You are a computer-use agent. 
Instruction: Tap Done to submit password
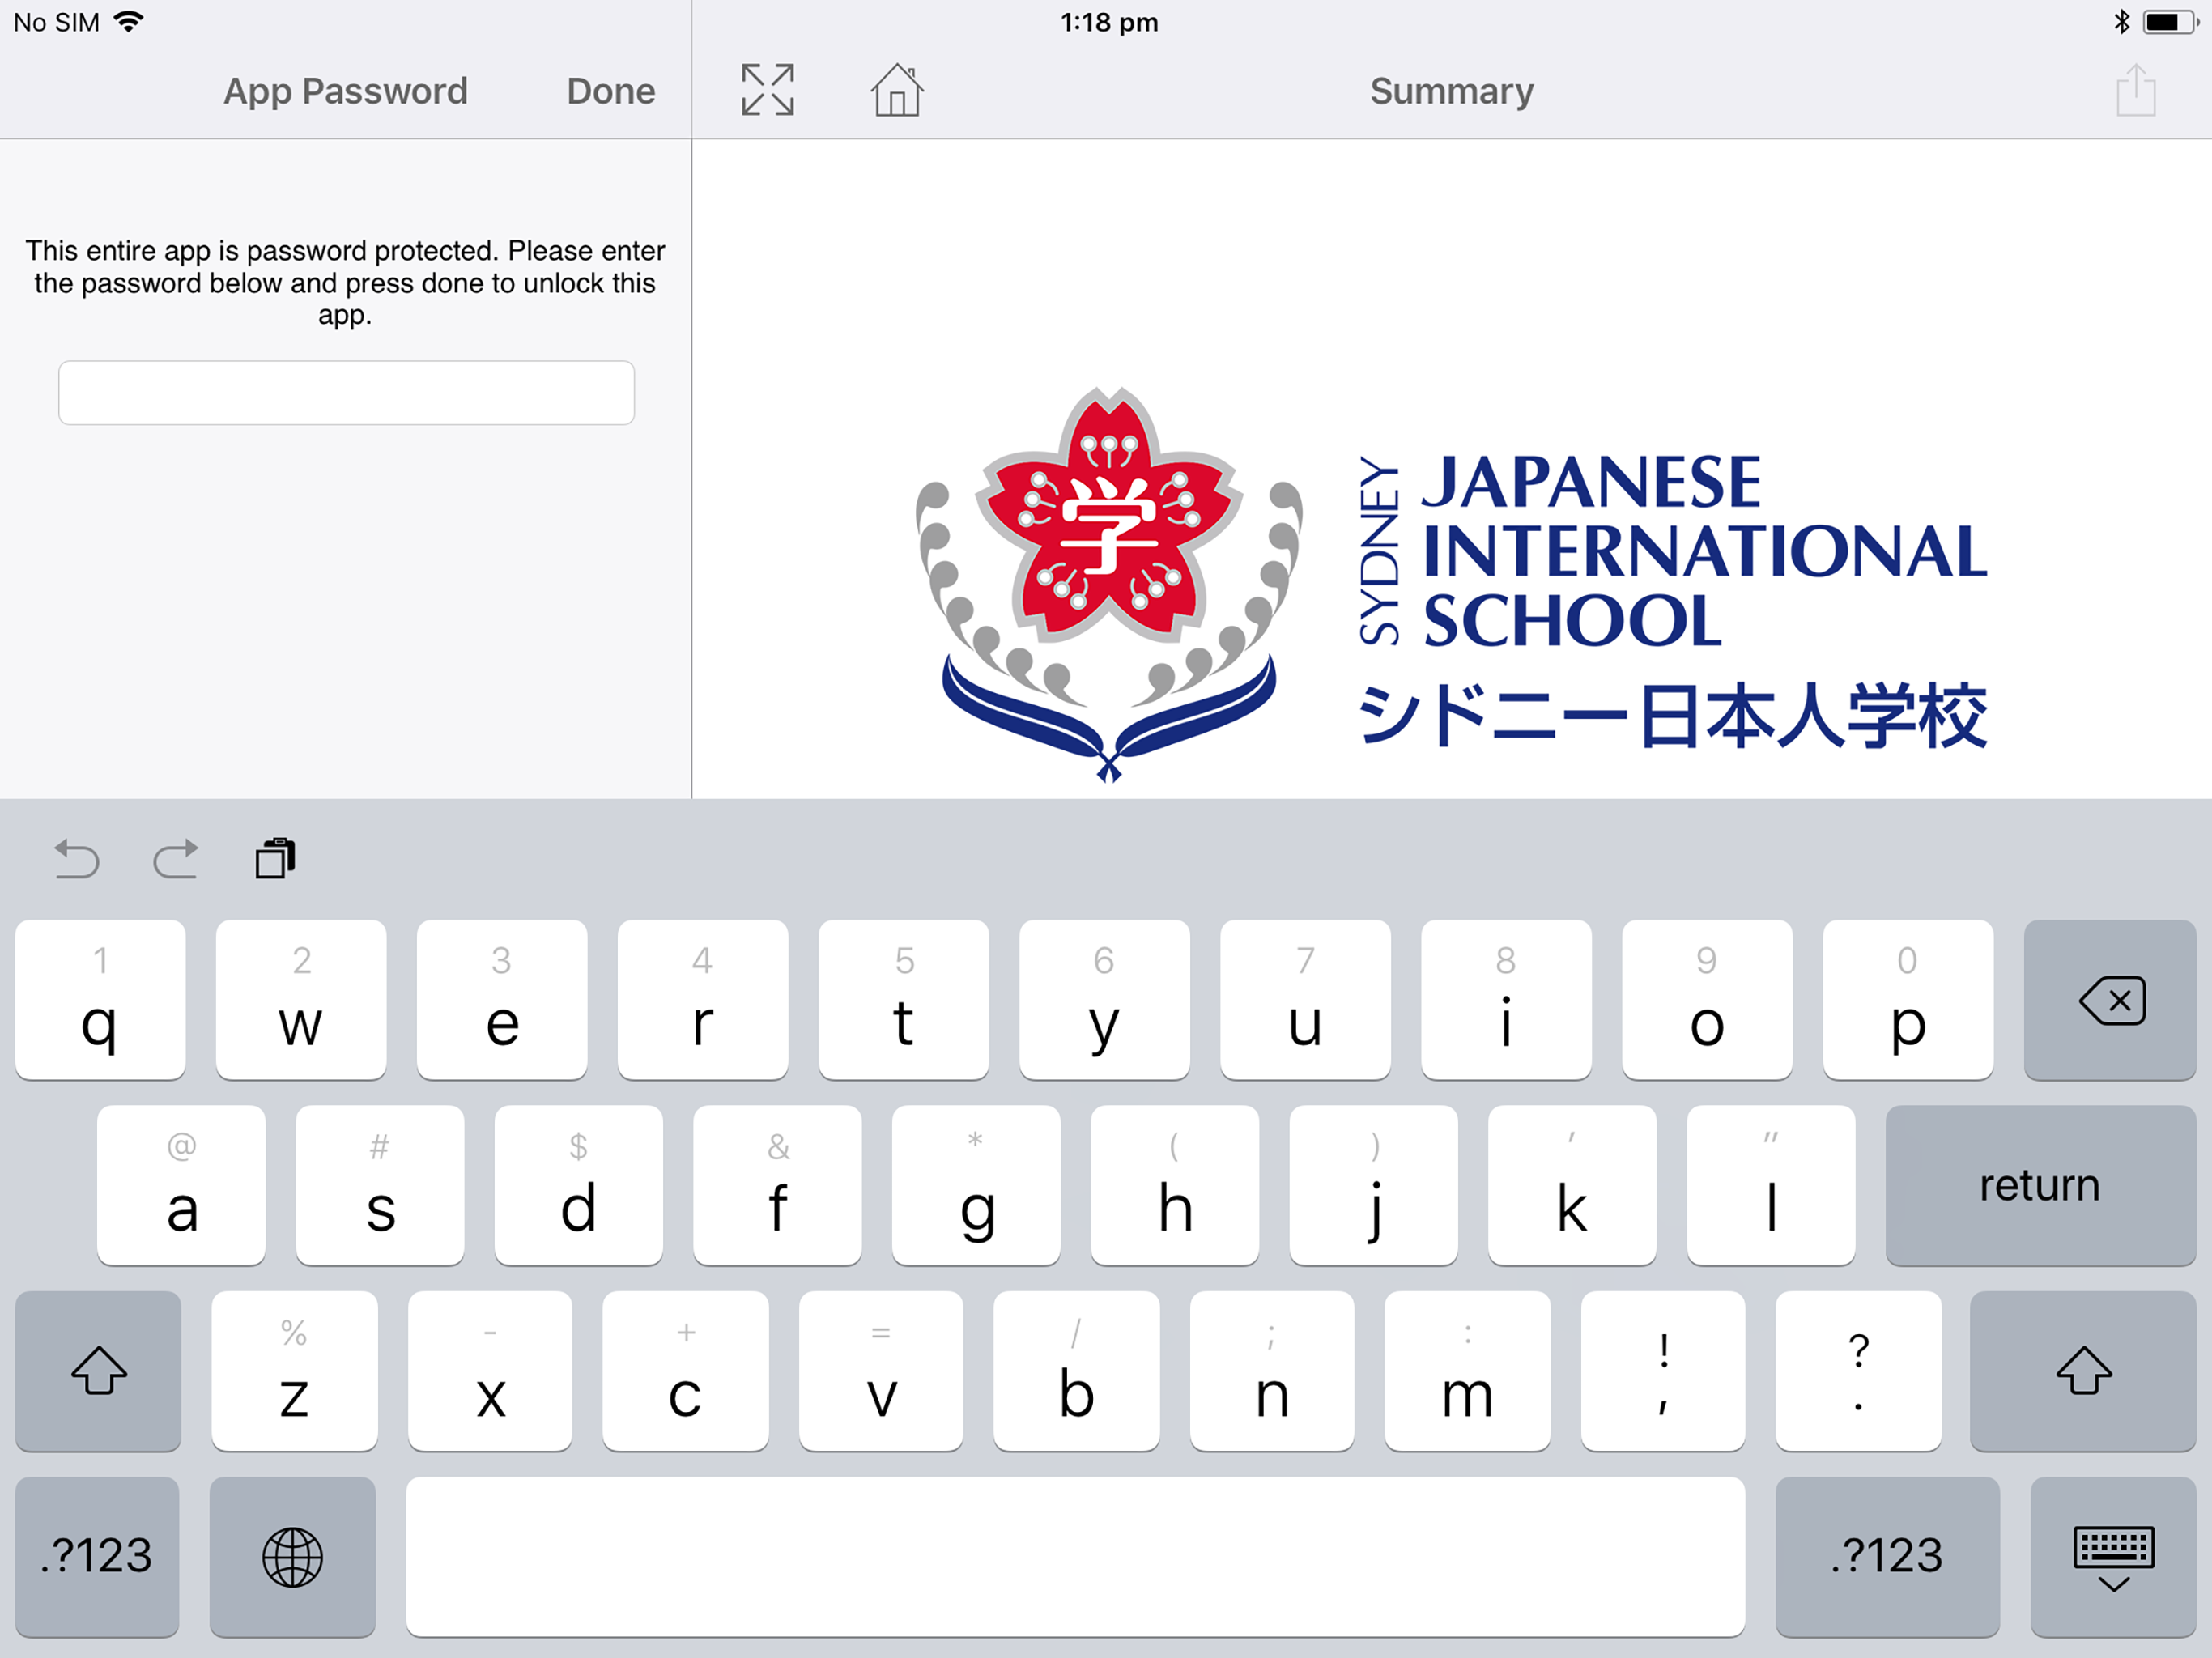[x=610, y=91]
